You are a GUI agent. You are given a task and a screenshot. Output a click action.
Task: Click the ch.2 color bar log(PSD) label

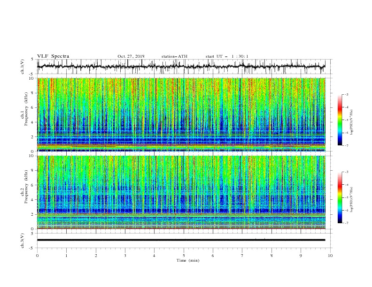click(x=352, y=200)
